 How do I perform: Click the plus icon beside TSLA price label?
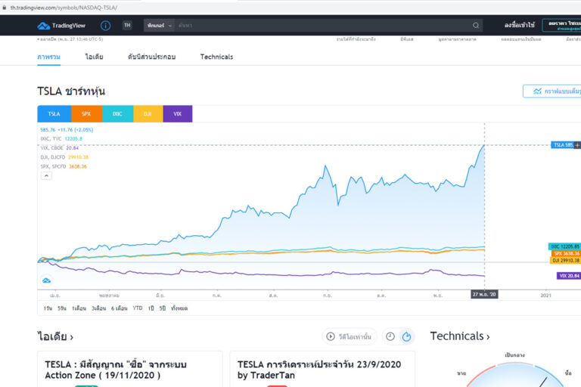pyautogui.click(x=578, y=144)
